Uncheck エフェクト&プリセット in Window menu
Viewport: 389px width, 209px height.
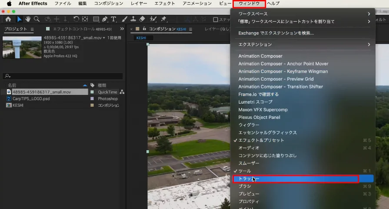point(303,140)
